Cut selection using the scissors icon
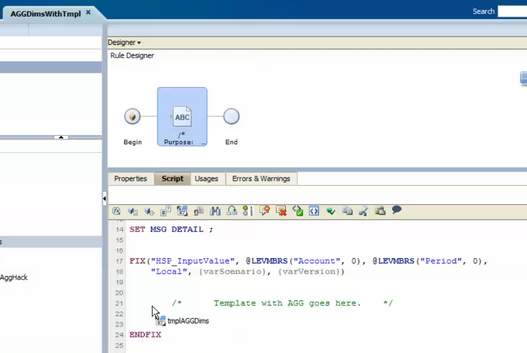 pyautogui.click(x=364, y=211)
